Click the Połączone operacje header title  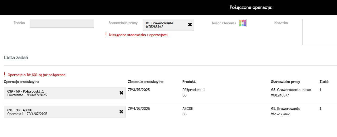coord(251,7)
